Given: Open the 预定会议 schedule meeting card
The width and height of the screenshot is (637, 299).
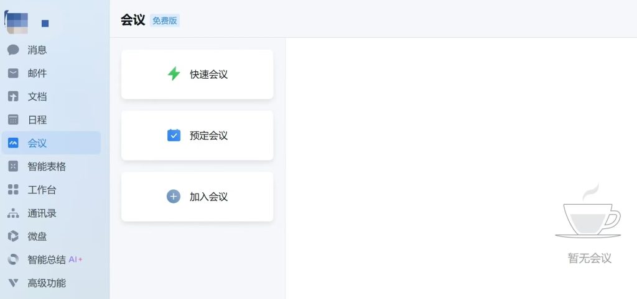Looking at the screenshot, I should tap(197, 135).
